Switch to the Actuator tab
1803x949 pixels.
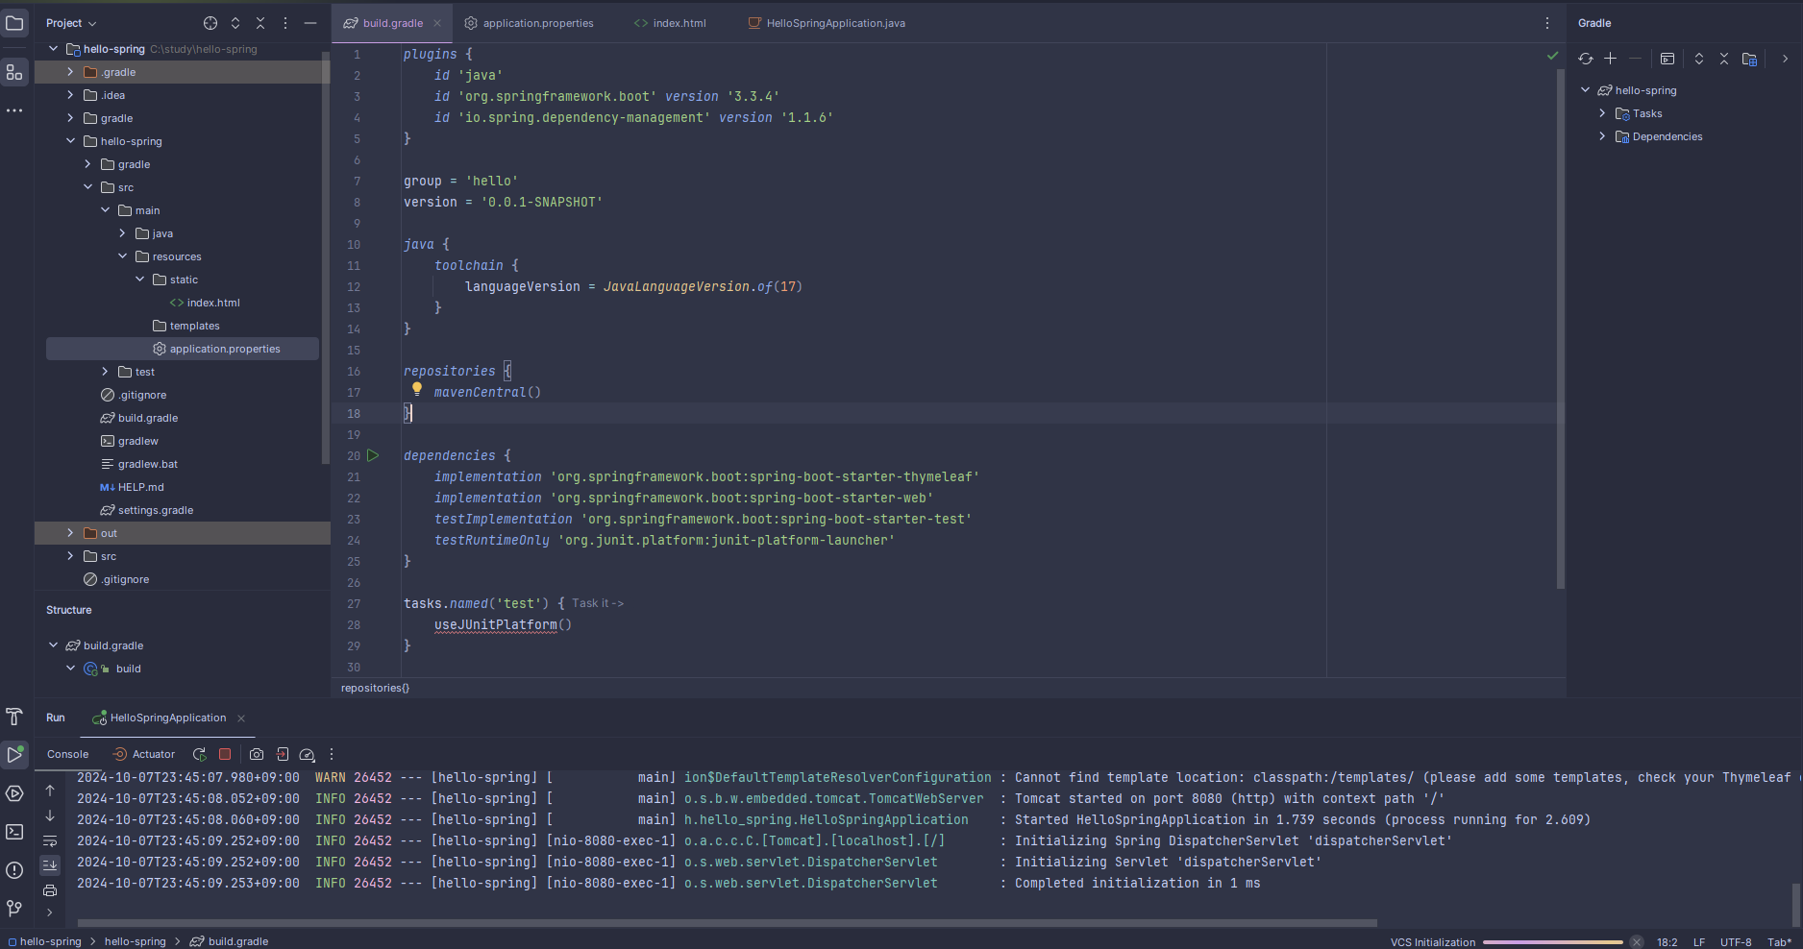144,754
